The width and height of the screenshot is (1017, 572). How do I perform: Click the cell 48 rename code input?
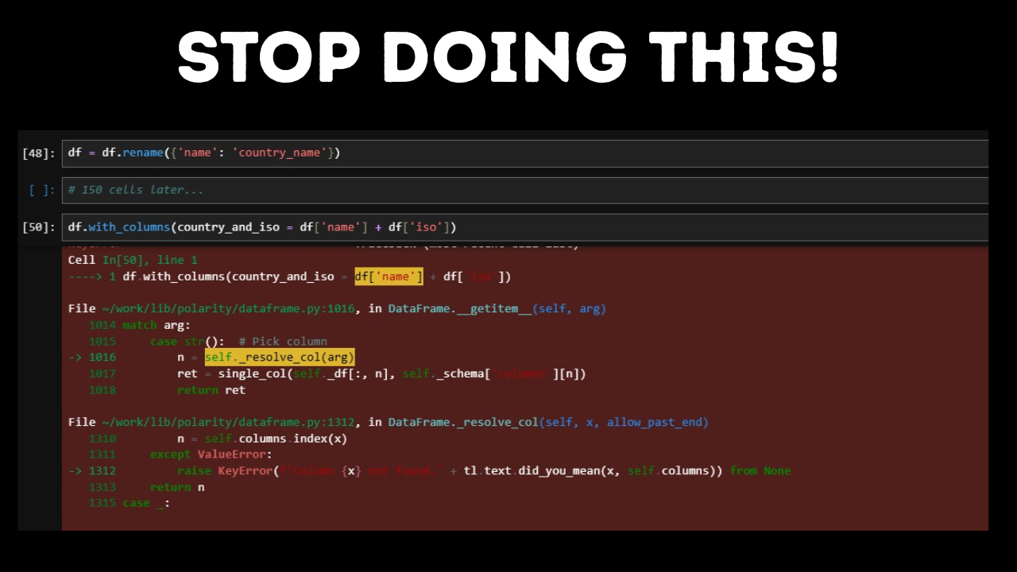pos(525,153)
